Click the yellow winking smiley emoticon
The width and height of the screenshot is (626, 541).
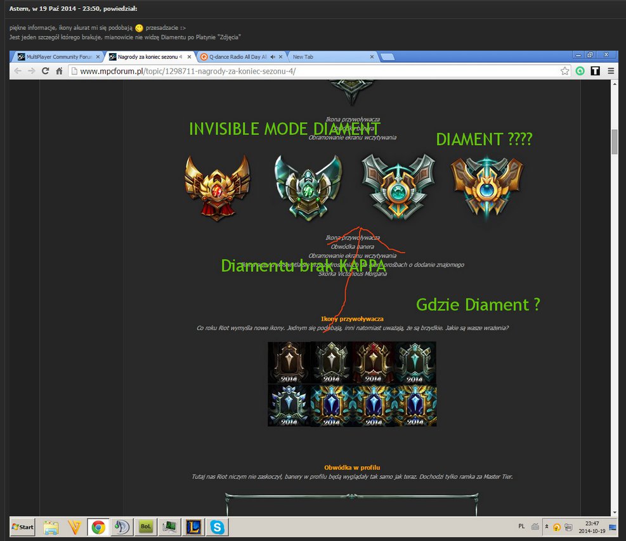pyautogui.click(x=139, y=28)
